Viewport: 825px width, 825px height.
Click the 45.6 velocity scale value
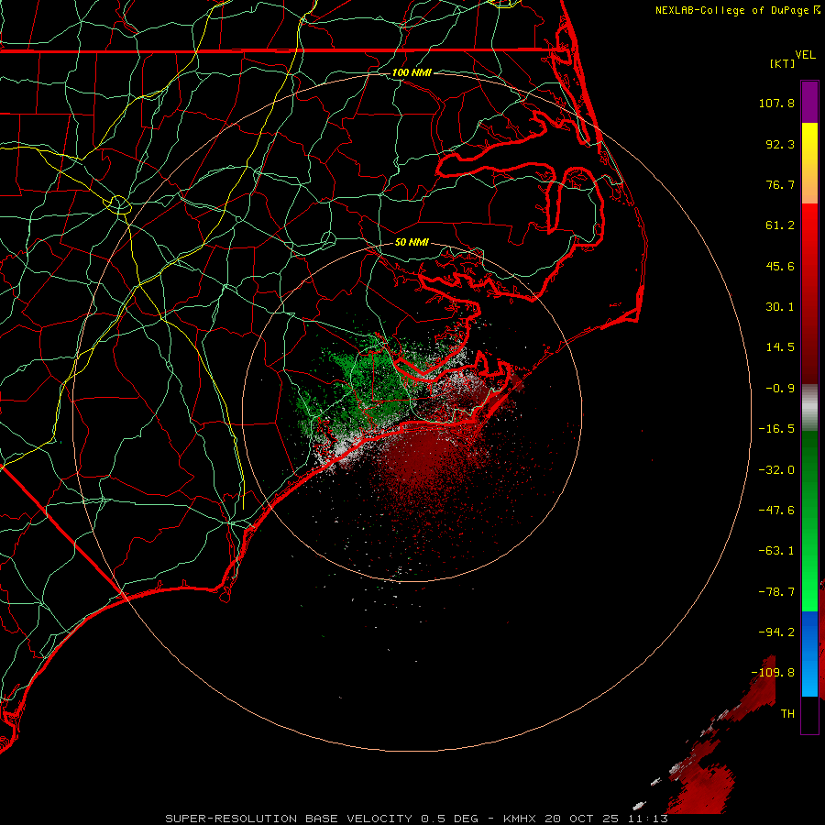(x=780, y=266)
